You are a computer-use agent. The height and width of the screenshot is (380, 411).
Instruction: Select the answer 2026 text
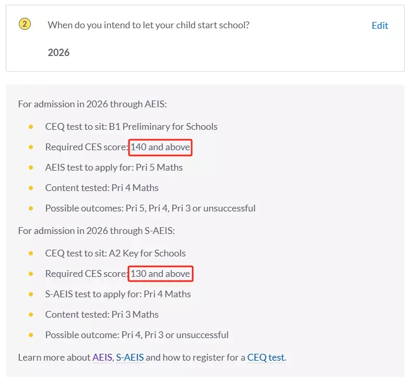coord(58,52)
